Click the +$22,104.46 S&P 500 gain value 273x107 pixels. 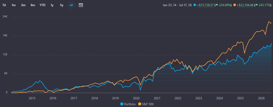pos(245,5)
